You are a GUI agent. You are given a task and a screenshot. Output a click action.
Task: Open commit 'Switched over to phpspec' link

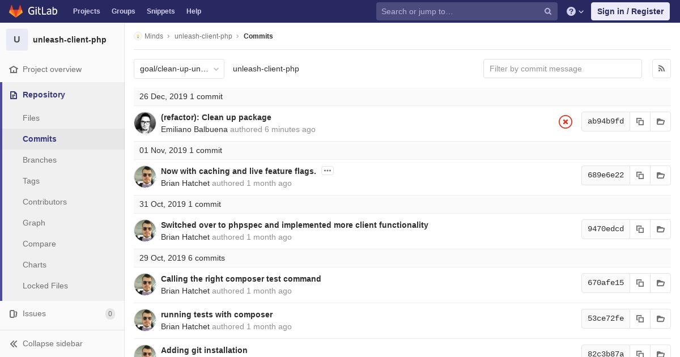click(x=295, y=225)
